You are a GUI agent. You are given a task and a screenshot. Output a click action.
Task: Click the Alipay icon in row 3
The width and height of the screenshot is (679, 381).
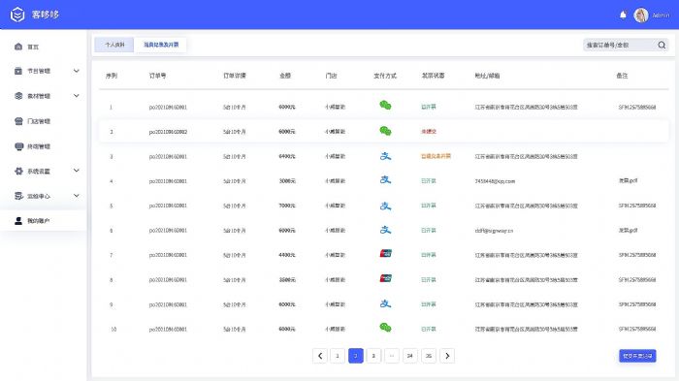(385, 155)
